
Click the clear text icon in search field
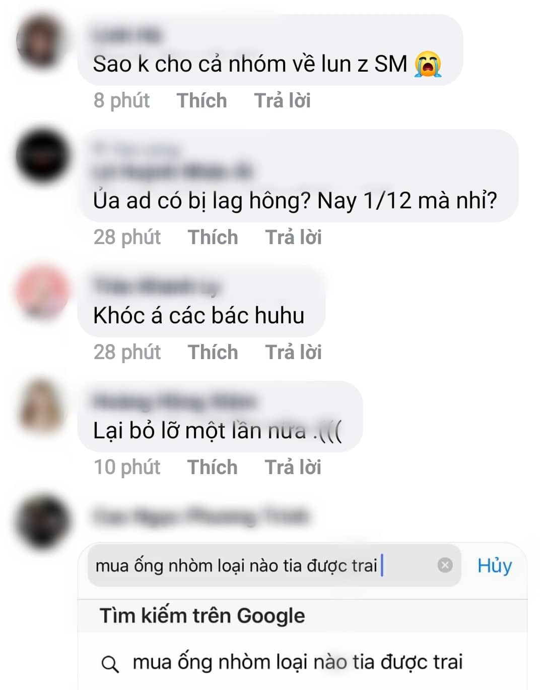click(x=445, y=565)
